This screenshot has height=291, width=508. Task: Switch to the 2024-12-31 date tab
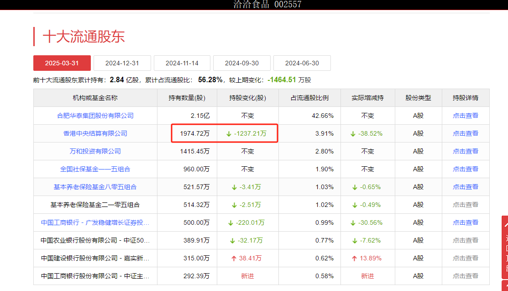point(122,63)
